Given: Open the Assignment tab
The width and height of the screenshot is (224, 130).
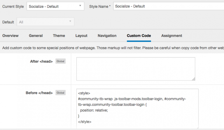Looking at the screenshot, I should pyautogui.click(x=172, y=36).
